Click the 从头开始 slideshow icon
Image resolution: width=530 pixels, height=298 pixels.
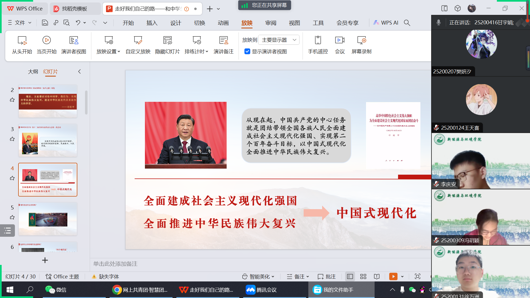click(22, 41)
